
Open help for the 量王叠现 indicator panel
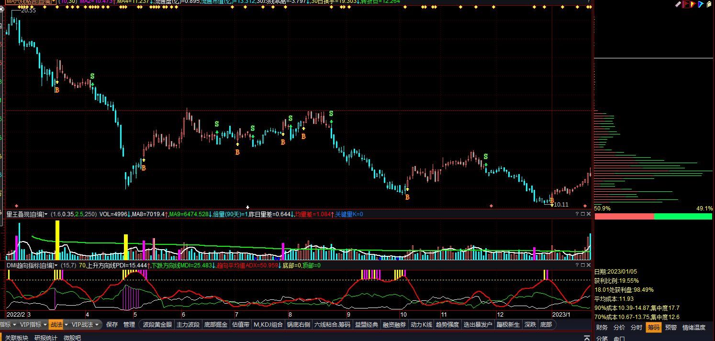pos(577,214)
